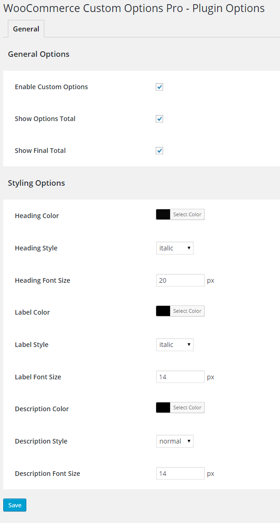280x523 pixels.
Task: Click the black Heading Color swatch
Action: pyautogui.click(x=163, y=214)
